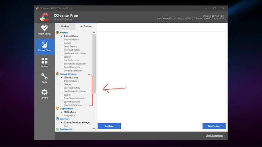Click the Firefox icon in the list
The width and height of the screenshot is (262, 147).
tap(57, 32)
